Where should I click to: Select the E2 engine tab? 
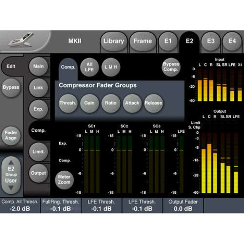click(x=190, y=41)
